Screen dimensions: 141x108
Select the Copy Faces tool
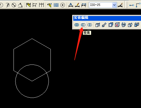(x=137, y=25)
